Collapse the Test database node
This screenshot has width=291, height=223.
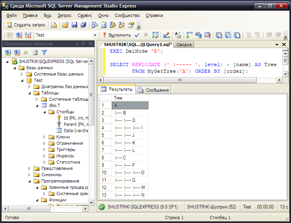tap(22, 81)
